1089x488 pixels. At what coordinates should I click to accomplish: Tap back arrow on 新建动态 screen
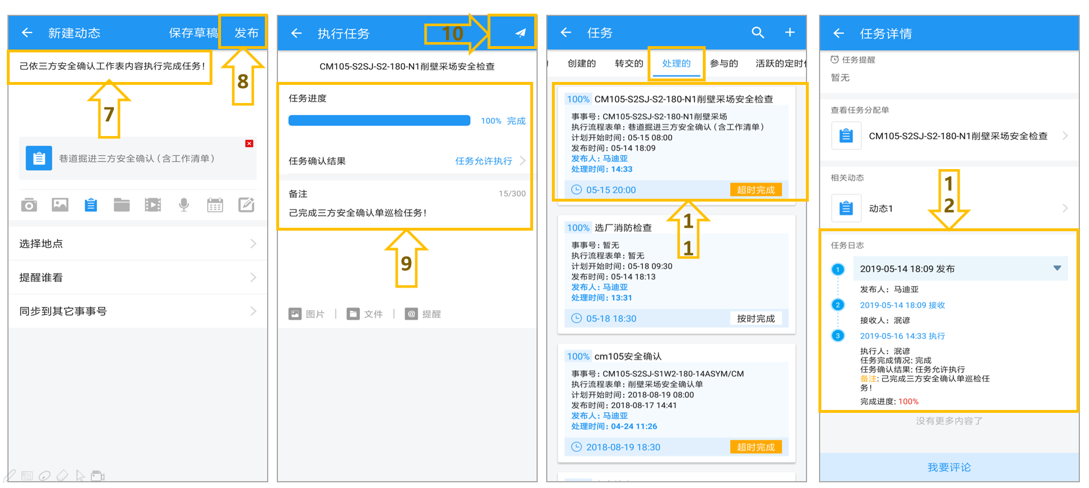click(27, 33)
